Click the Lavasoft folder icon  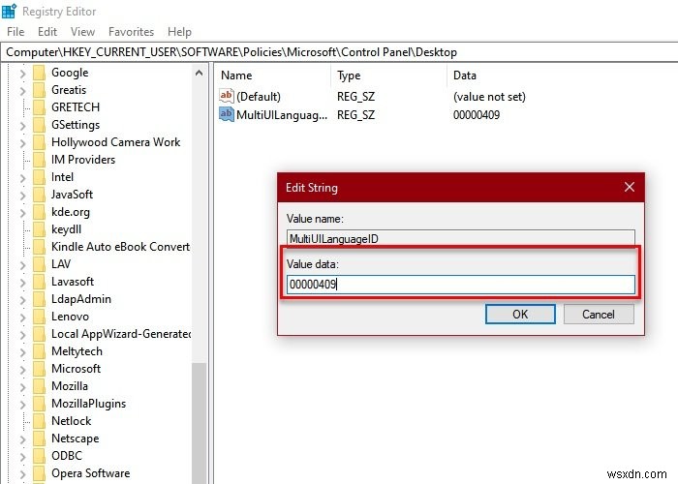tap(39, 282)
